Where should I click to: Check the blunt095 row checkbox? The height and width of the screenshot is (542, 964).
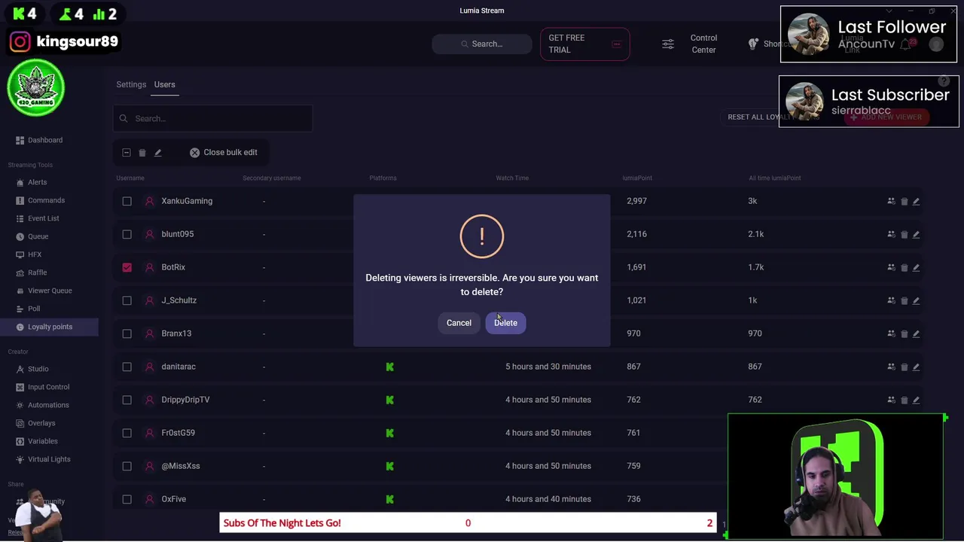[127, 234]
